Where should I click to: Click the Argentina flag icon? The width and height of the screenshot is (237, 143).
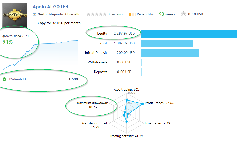point(35,14)
